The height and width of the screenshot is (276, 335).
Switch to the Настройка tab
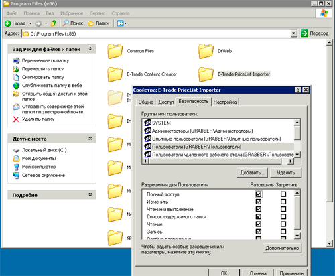pos(225,102)
